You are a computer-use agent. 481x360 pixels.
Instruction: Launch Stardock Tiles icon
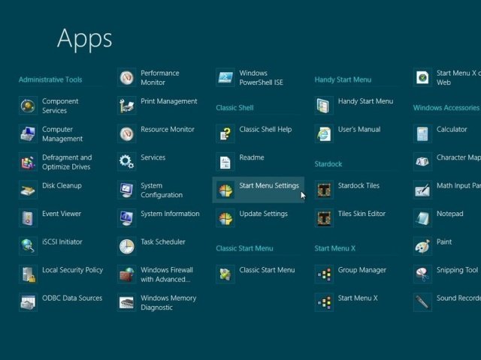tap(324, 190)
